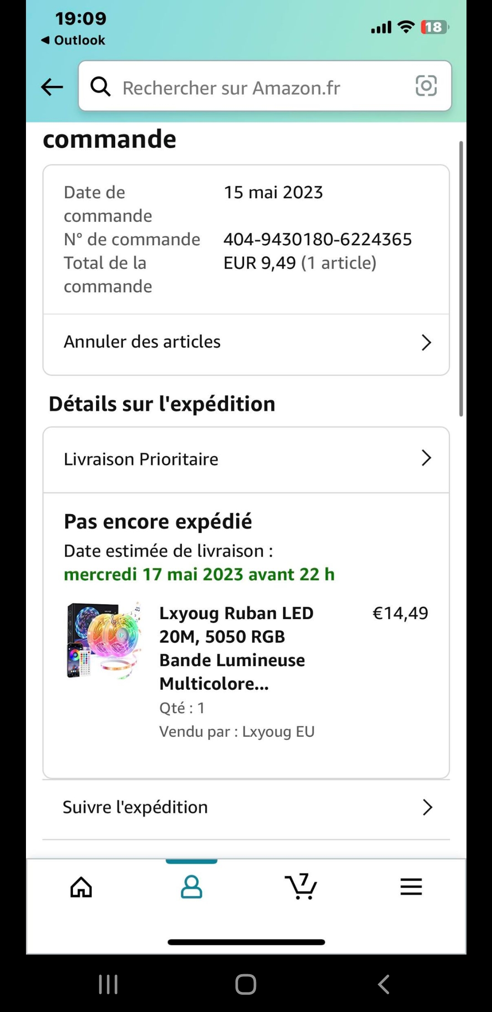The height and width of the screenshot is (1012, 492).
Task: Expand Annuler des articles chevron
Action: click(426, 342)
